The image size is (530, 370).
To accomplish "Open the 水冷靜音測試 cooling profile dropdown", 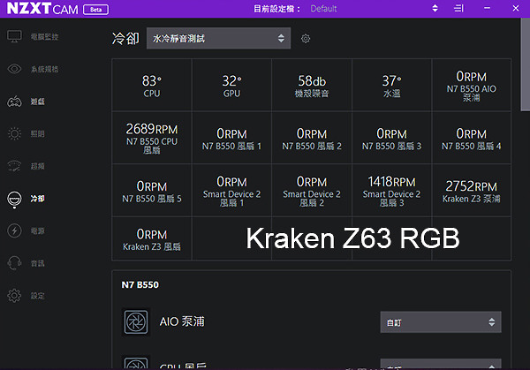I will [219, 38].
